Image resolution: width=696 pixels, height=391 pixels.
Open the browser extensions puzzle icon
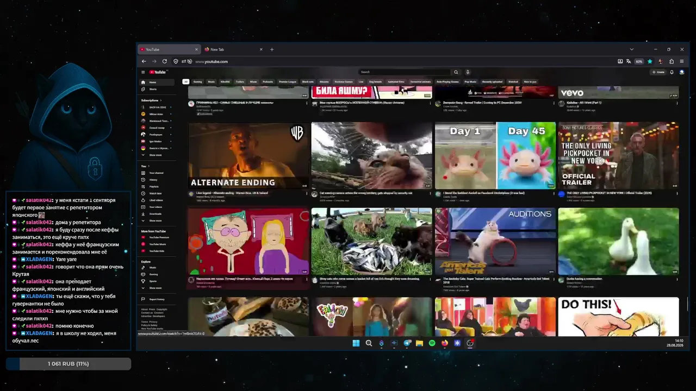tap(672, 61)
